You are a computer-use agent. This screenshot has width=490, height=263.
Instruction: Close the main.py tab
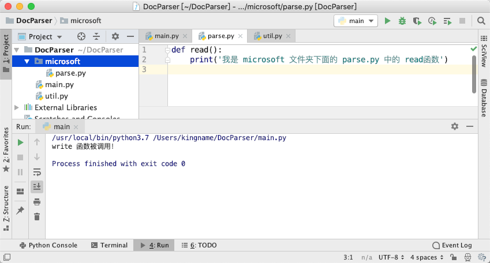point(185,36)
